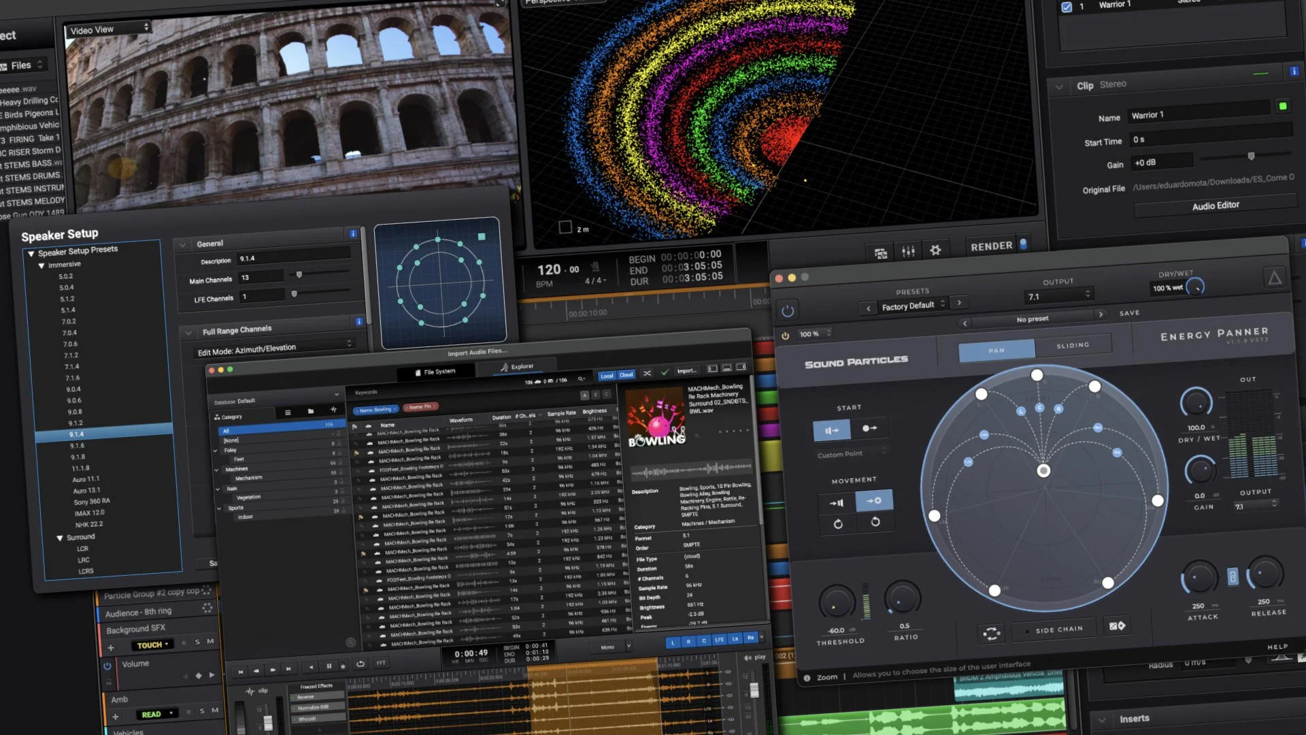Switch to the File System tab

[x=435, y=372]
